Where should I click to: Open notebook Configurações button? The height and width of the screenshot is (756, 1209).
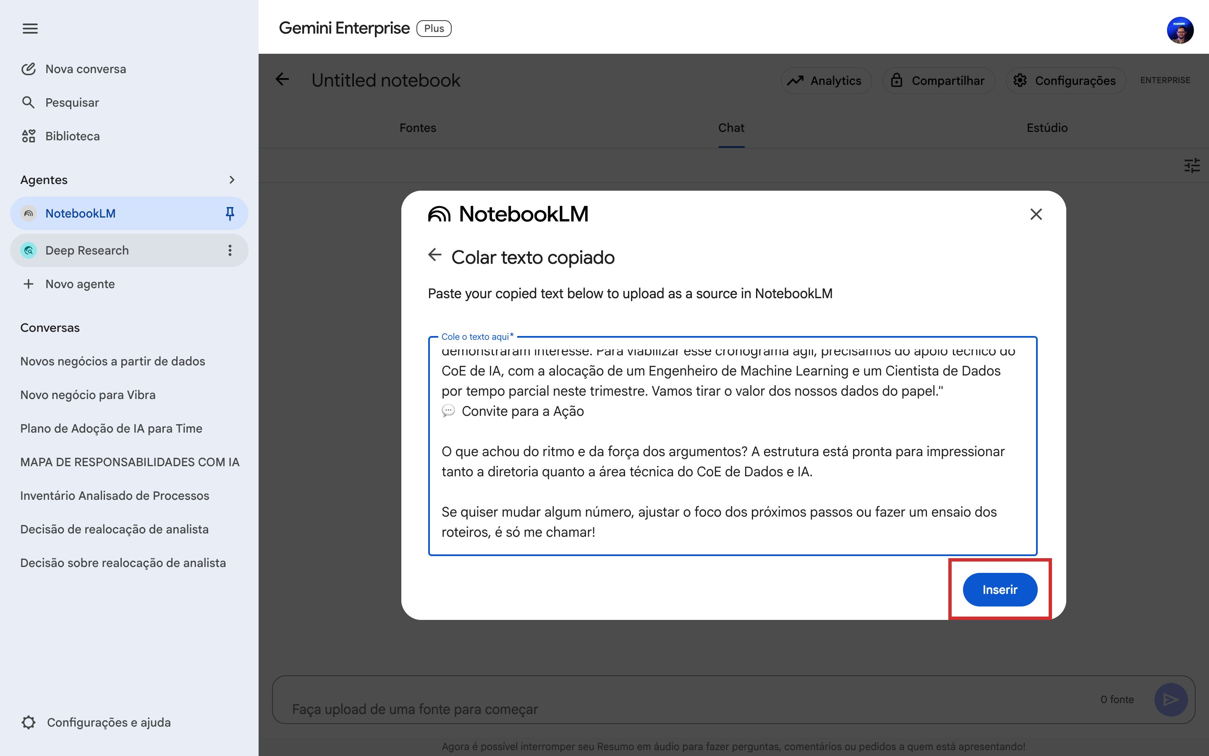coord(1065,81)
